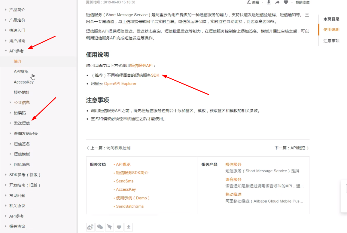
Task: Jump to 注意事项 in 本页目录
Action: click(x=331, y=41)
